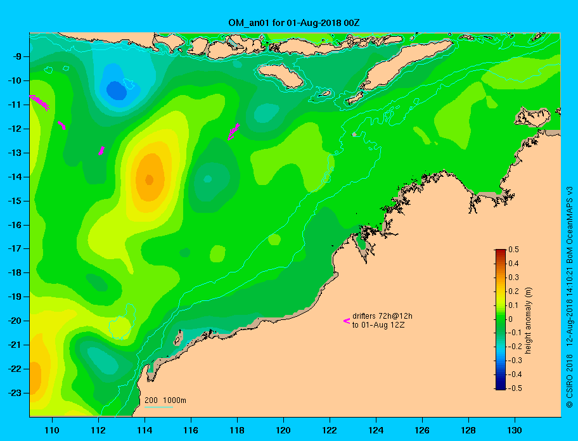Click the 'drifters 72h@12h' legend text
This screenshot has width=578, height=441.
382,316
